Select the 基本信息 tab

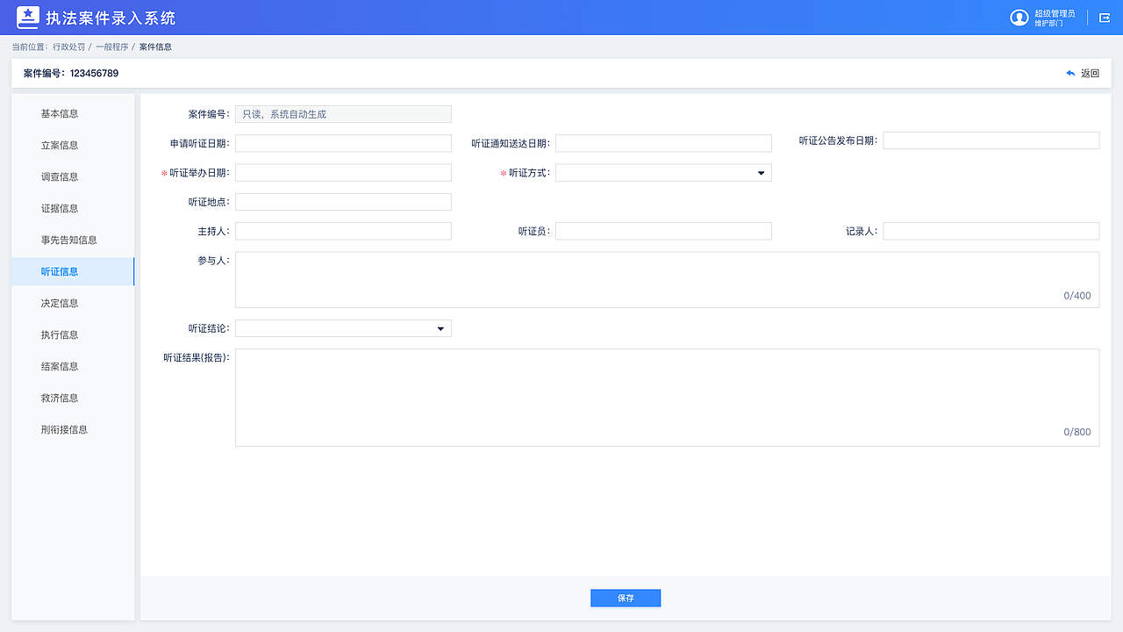73,113
